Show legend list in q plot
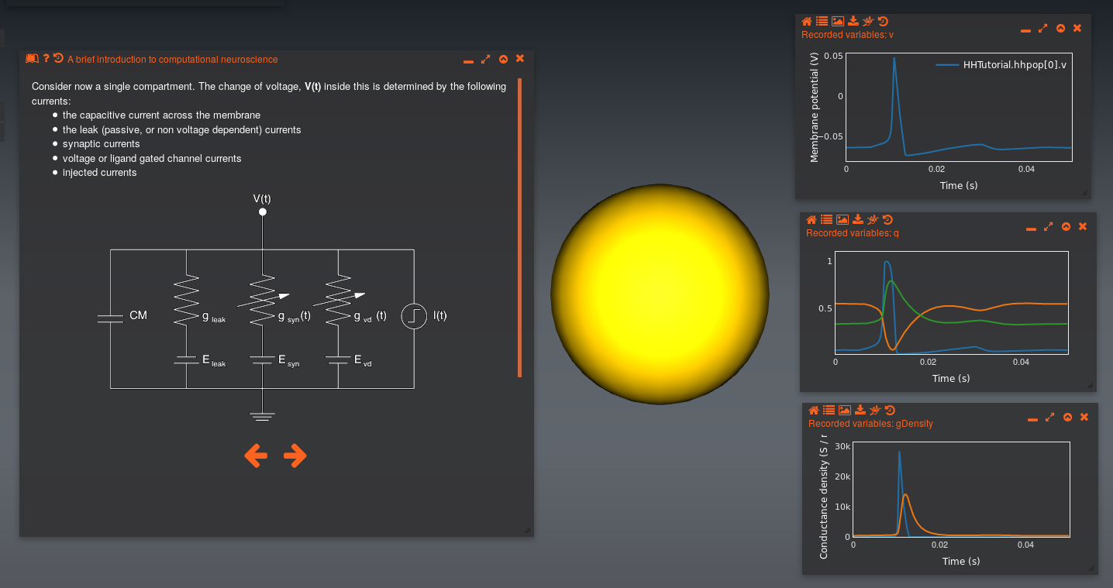The height and width of the screenshot is (588, 1113). (827, 220)
